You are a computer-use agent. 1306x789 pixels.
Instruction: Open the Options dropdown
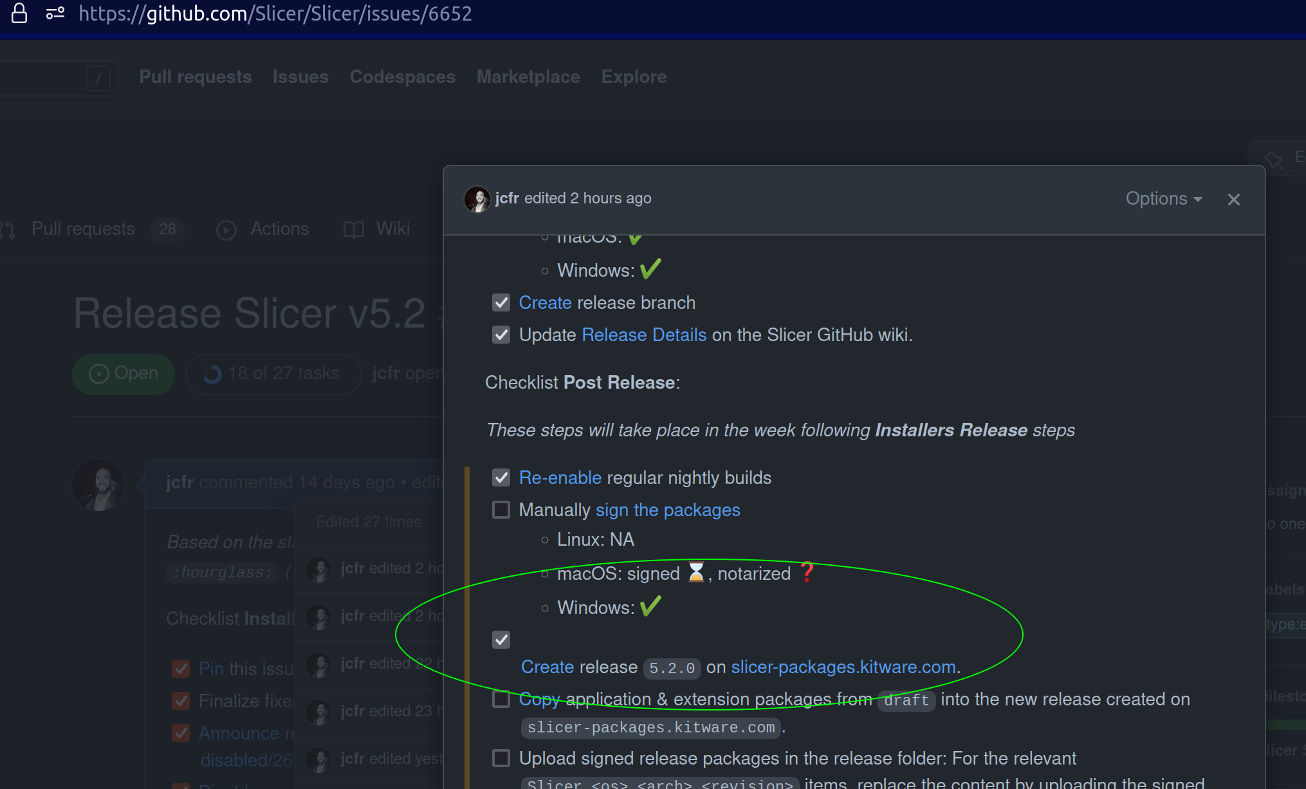1164,199
